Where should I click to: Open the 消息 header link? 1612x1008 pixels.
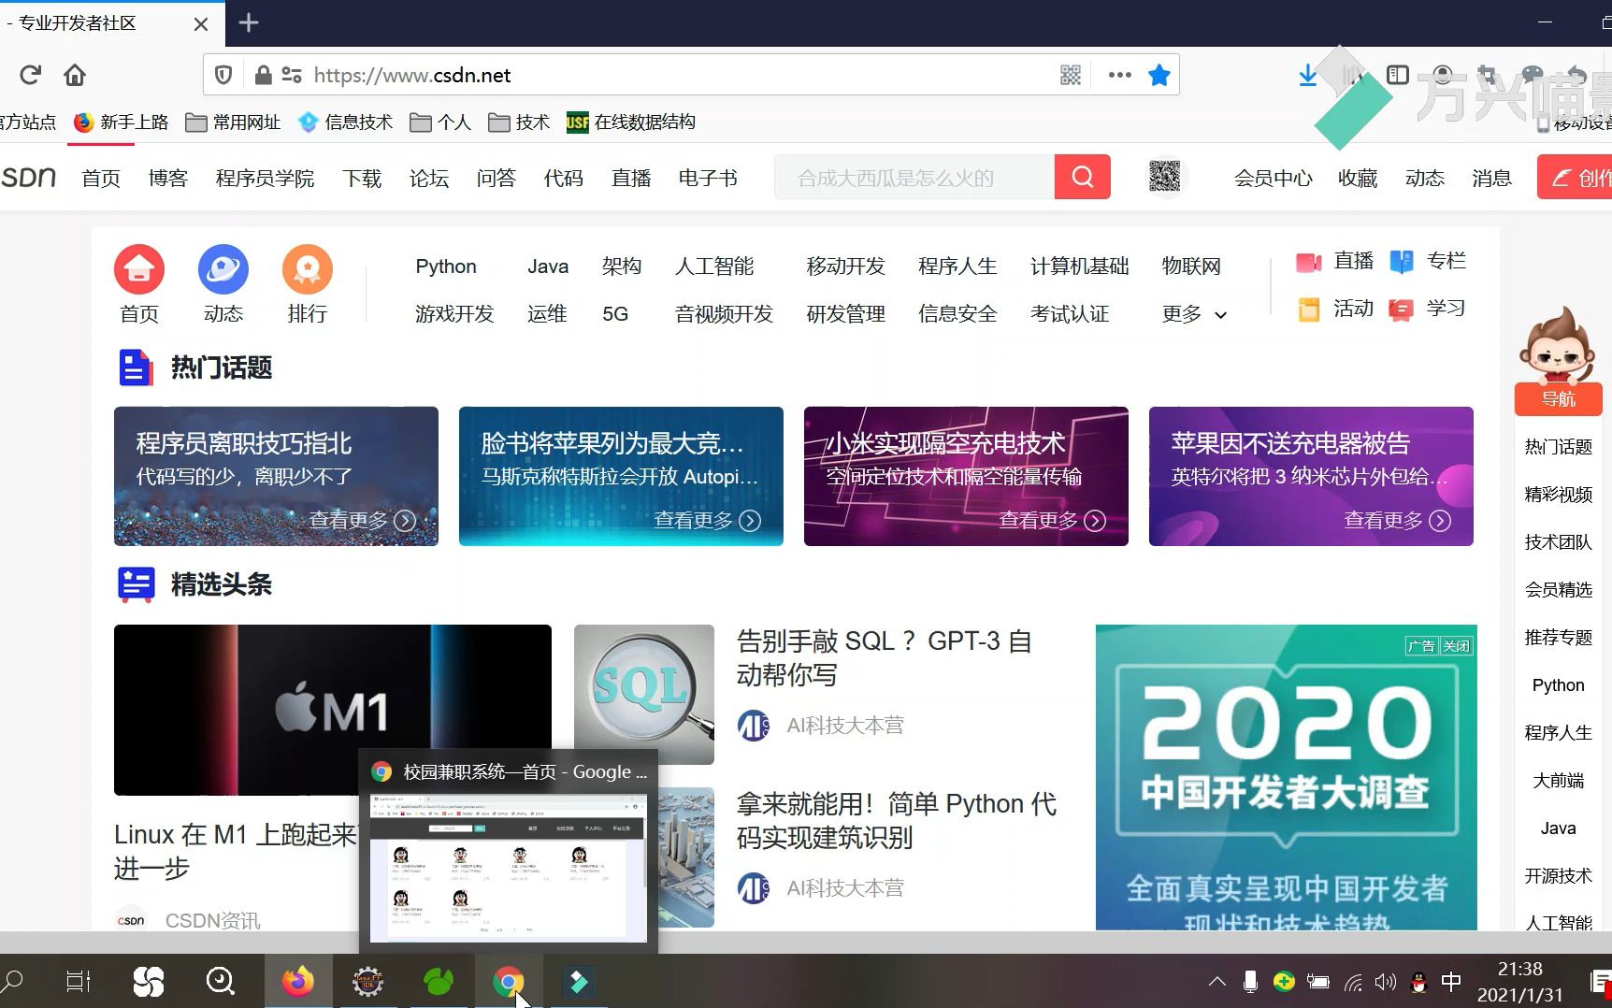[1491, 178]
